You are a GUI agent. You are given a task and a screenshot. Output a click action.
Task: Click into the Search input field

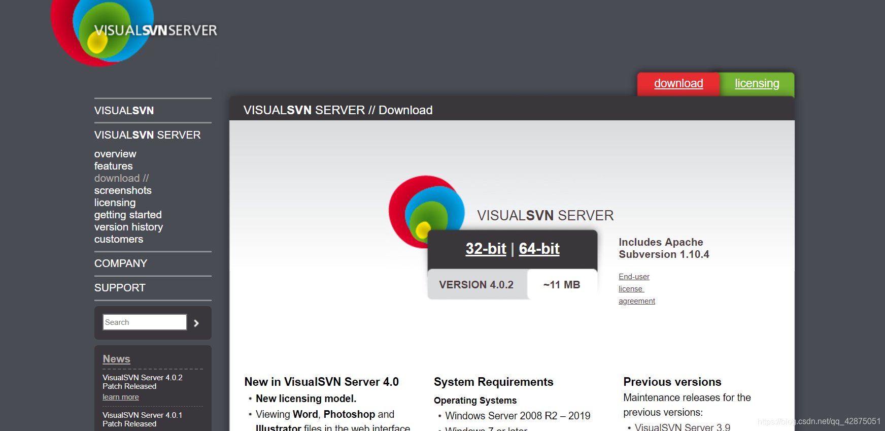[145, 322]
